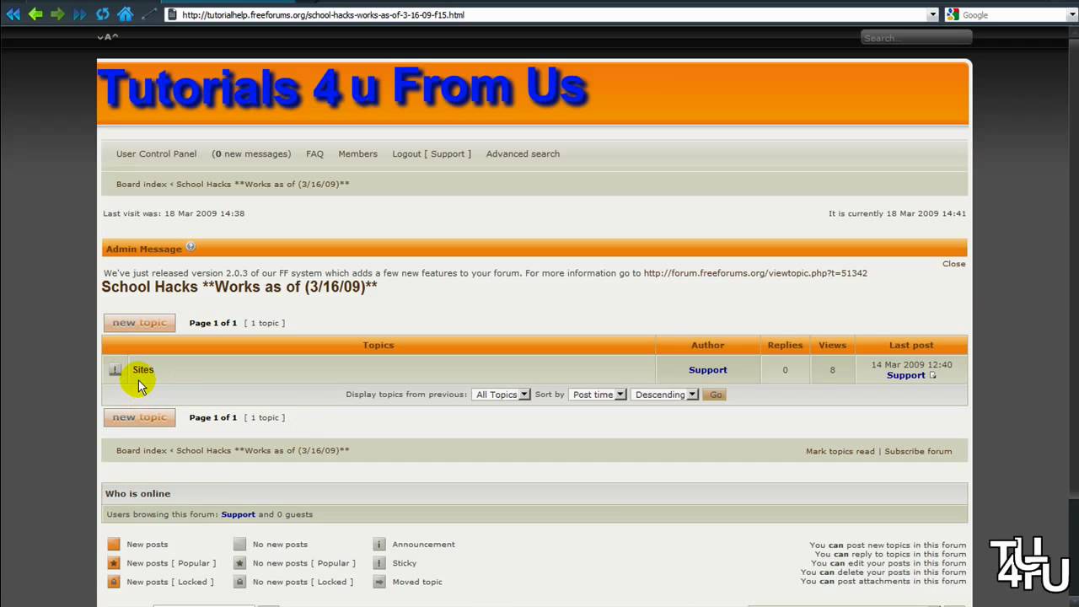Click the Moved topic legend icon

pos(379,582)
